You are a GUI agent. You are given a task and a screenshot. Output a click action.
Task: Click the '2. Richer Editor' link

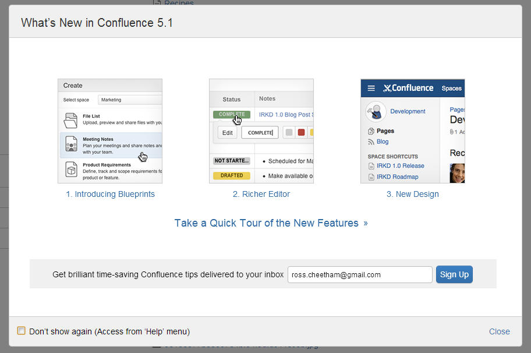(261, 194)
